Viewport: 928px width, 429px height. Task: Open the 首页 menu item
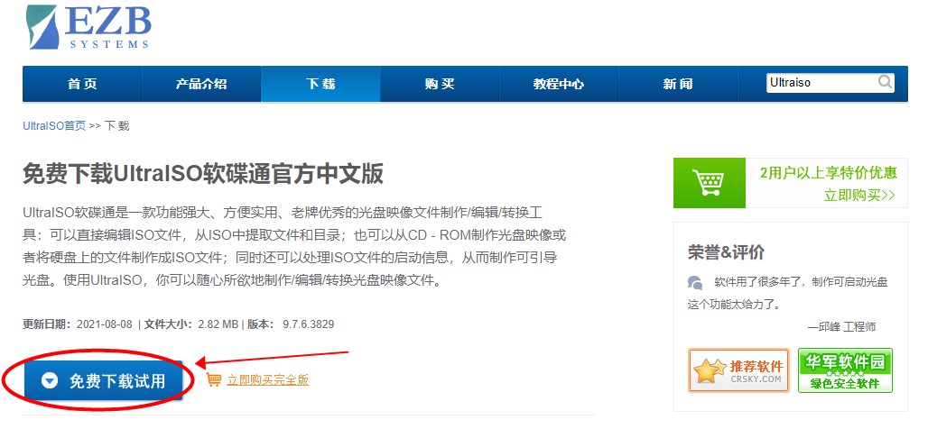tap(81, 84)
